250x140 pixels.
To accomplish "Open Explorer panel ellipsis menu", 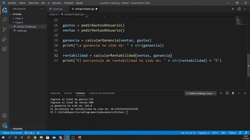I will point(42,9).
